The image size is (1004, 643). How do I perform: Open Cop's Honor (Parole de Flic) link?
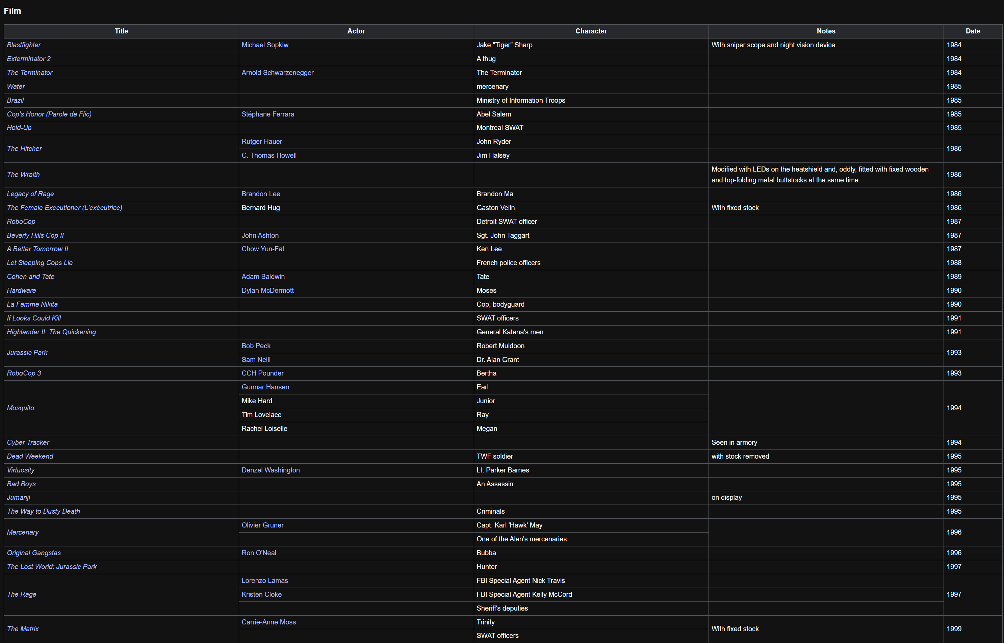(49, 114)
